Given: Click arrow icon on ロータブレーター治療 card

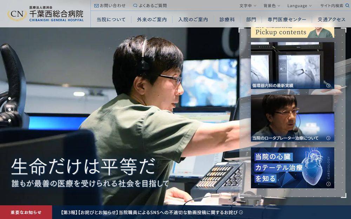Looking at the screenshot, I should coord(328,138).
